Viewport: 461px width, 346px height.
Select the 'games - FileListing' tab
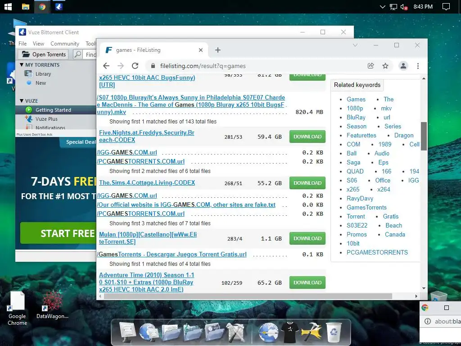tap(154, 50)
